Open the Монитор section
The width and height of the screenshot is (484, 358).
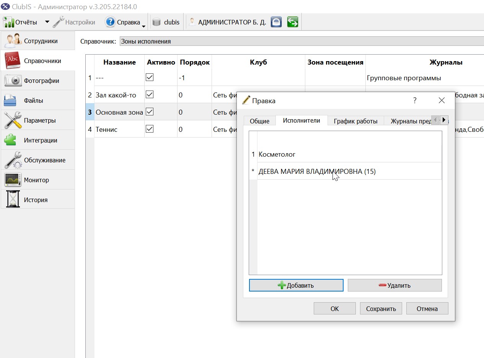pos(37,180)
